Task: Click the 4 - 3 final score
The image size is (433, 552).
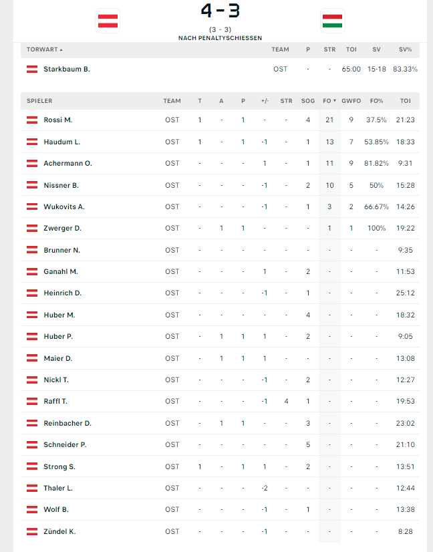Action: (x=220, y=11)
